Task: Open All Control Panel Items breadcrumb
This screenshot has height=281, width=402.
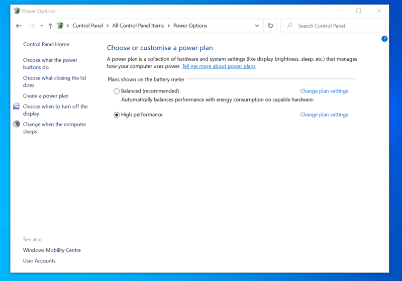Action: (138, 26)
